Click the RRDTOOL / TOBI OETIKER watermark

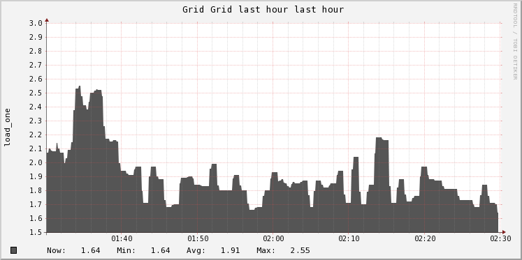(515, 41)
